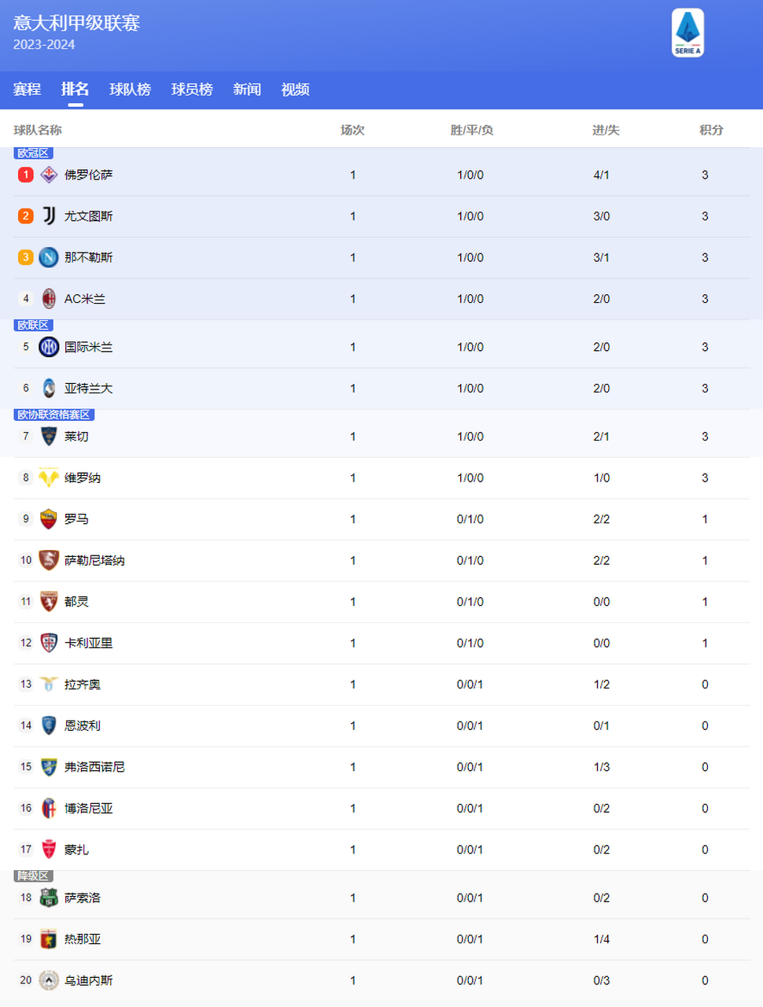
Task: Click the 积分 points column header
Action: [x=711, y=130]
